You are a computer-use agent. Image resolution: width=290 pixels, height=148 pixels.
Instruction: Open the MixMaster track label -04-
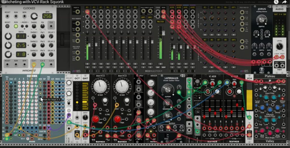108,7
